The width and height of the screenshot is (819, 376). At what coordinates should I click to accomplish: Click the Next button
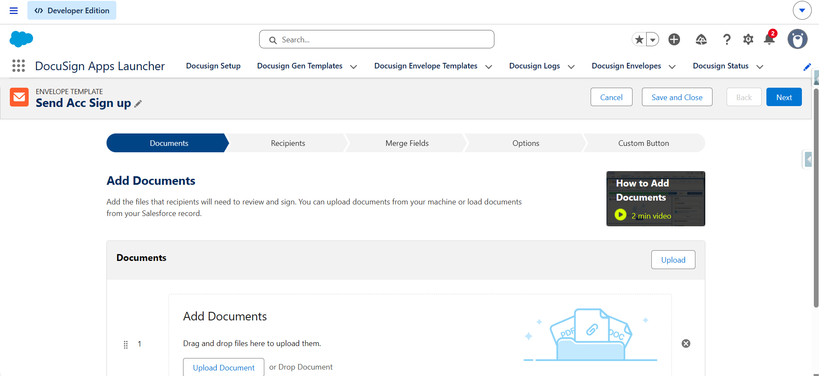(784, 97)
